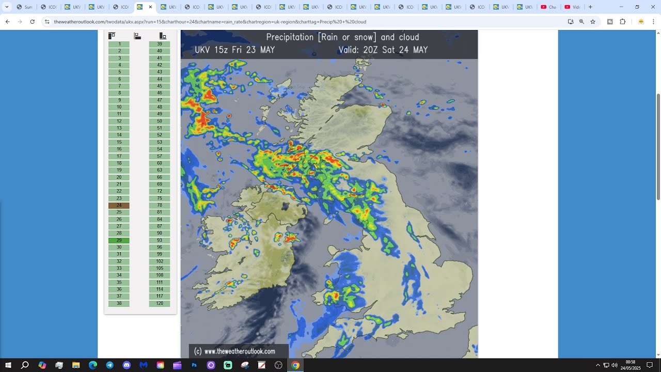Open the Windows Start menu
This screenshot has height=372, width=661.
point(8,365)
